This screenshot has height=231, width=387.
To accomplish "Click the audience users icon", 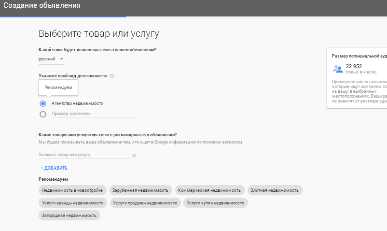I will point(338,69).
